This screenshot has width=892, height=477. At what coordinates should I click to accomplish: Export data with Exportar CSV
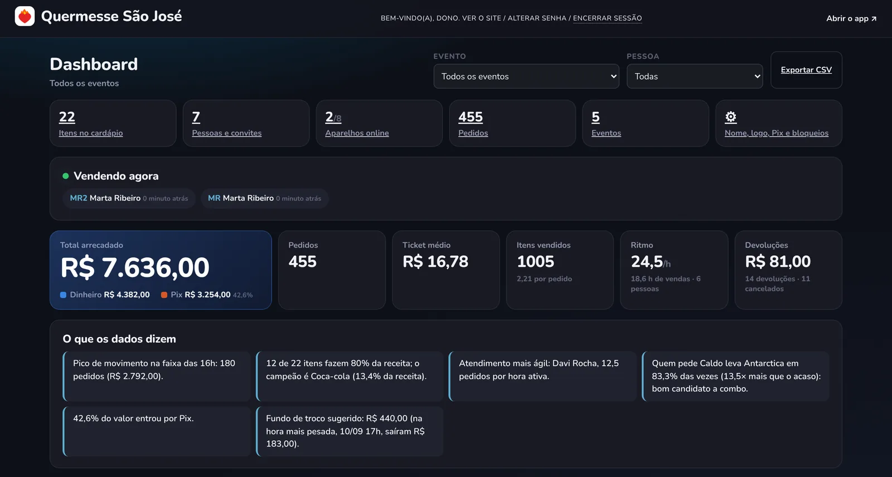pyautogui.click(x=806, y=70)
